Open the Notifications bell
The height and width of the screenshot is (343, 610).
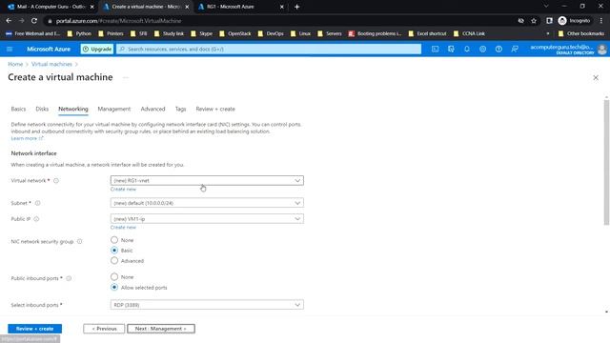coord(467,49)
